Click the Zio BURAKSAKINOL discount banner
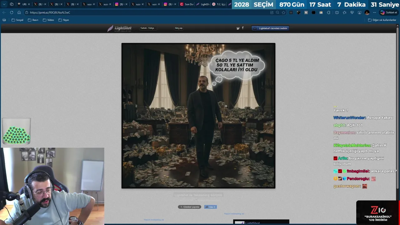 coord(378,213)
